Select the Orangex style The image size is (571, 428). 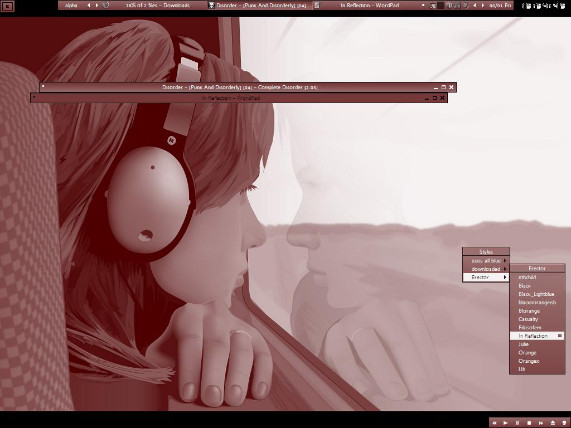[x=537, y=361]
